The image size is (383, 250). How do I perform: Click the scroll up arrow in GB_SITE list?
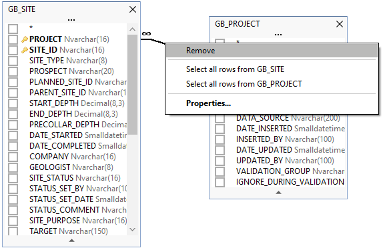[132, 29]
